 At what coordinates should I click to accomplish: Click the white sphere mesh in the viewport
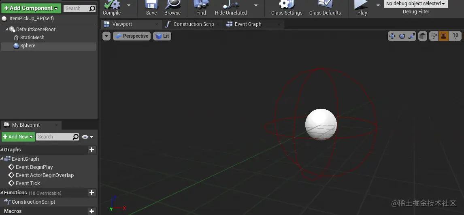point(321,124)
